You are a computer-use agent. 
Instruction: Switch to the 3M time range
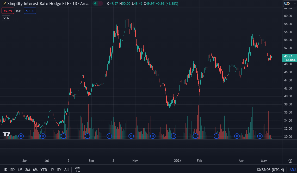(27, 170)
